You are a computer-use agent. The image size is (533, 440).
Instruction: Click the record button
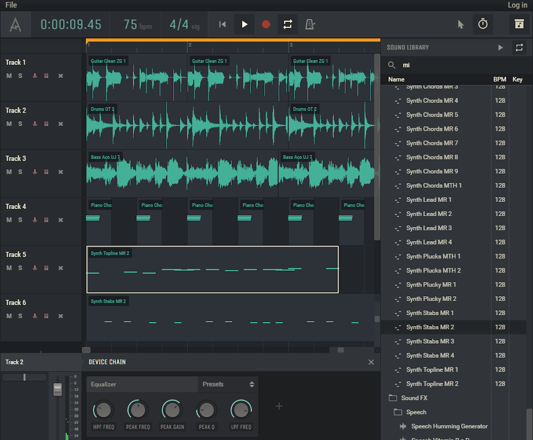266,24
